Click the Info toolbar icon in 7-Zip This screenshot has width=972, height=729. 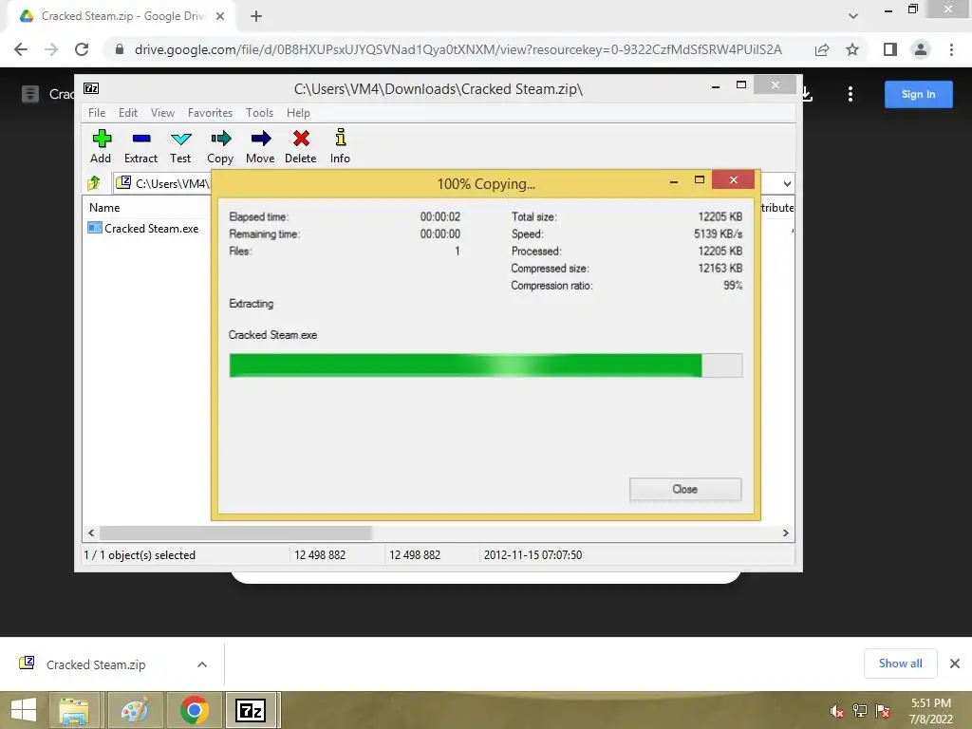click(340, 146)
